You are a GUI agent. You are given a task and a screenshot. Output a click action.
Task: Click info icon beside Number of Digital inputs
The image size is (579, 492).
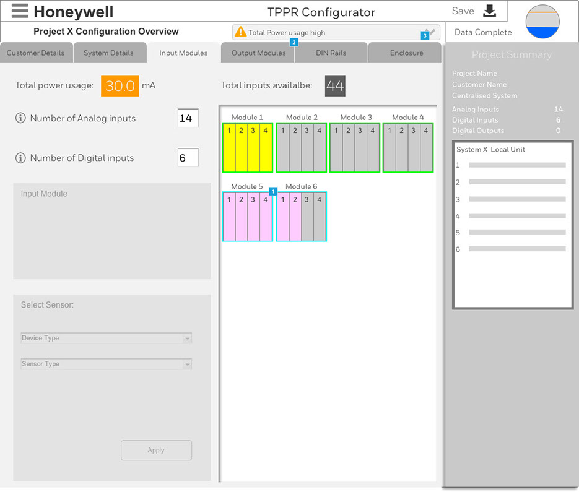point(20,158)
